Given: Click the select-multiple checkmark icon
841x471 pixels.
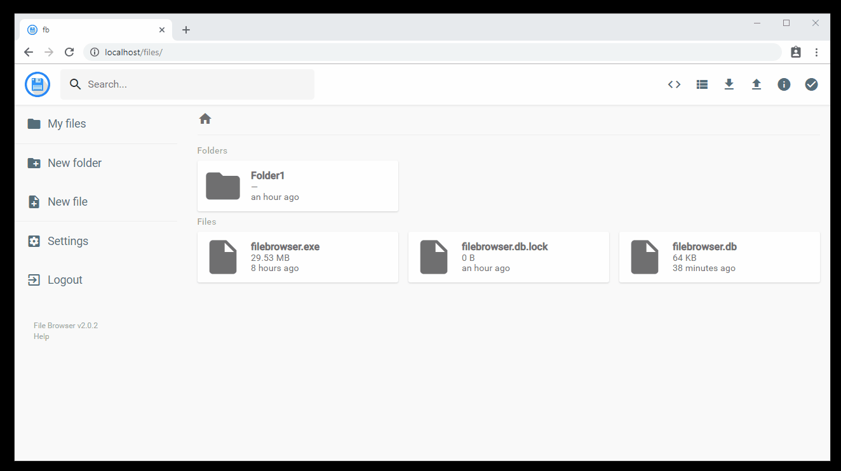Looking at the screenshot, I should click(x=812, y=84).
